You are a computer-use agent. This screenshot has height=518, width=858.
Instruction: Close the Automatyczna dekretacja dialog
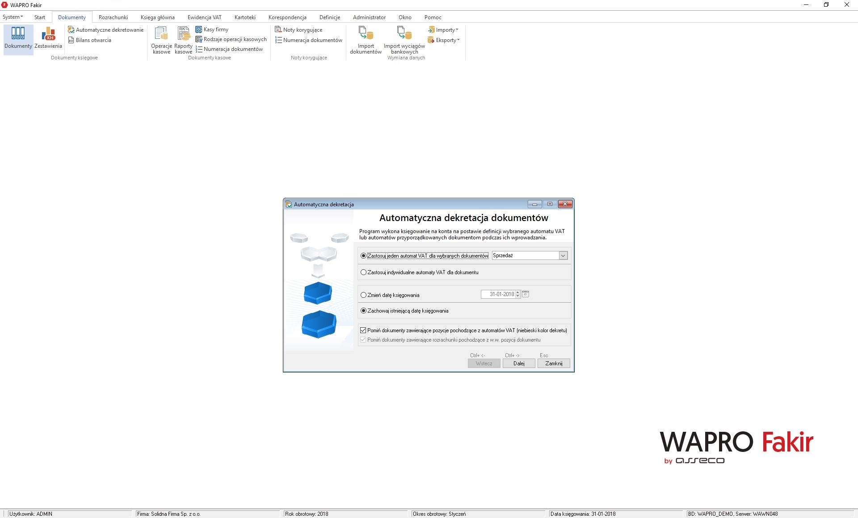pyautogui.click(x=565, y=204)
